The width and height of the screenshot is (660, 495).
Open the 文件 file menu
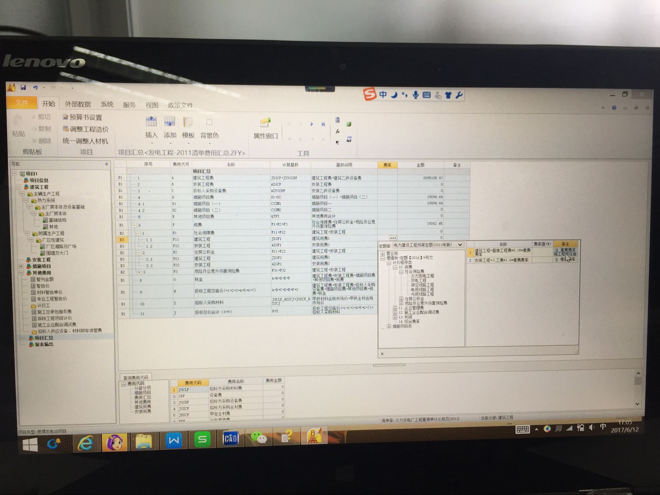22,103
